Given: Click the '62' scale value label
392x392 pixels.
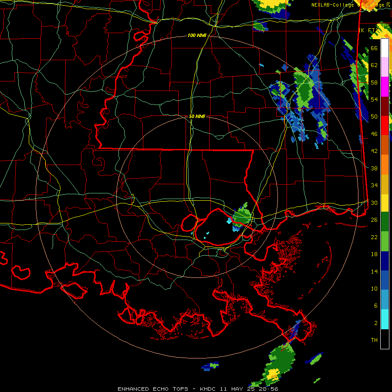Looking at the screenshot, I should point(374,65).
